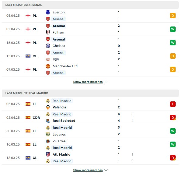
Task: Open Show more matches link under Arsenal
Action: [88, 82]
